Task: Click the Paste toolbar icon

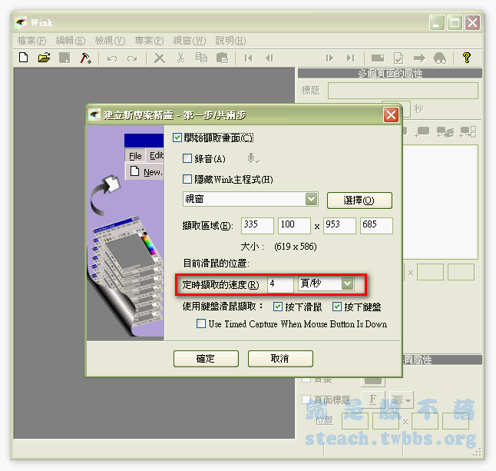Action: (222, 58)
